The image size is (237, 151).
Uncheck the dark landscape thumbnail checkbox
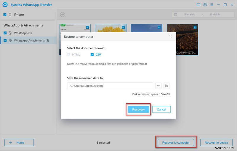[x=195, y=27]
